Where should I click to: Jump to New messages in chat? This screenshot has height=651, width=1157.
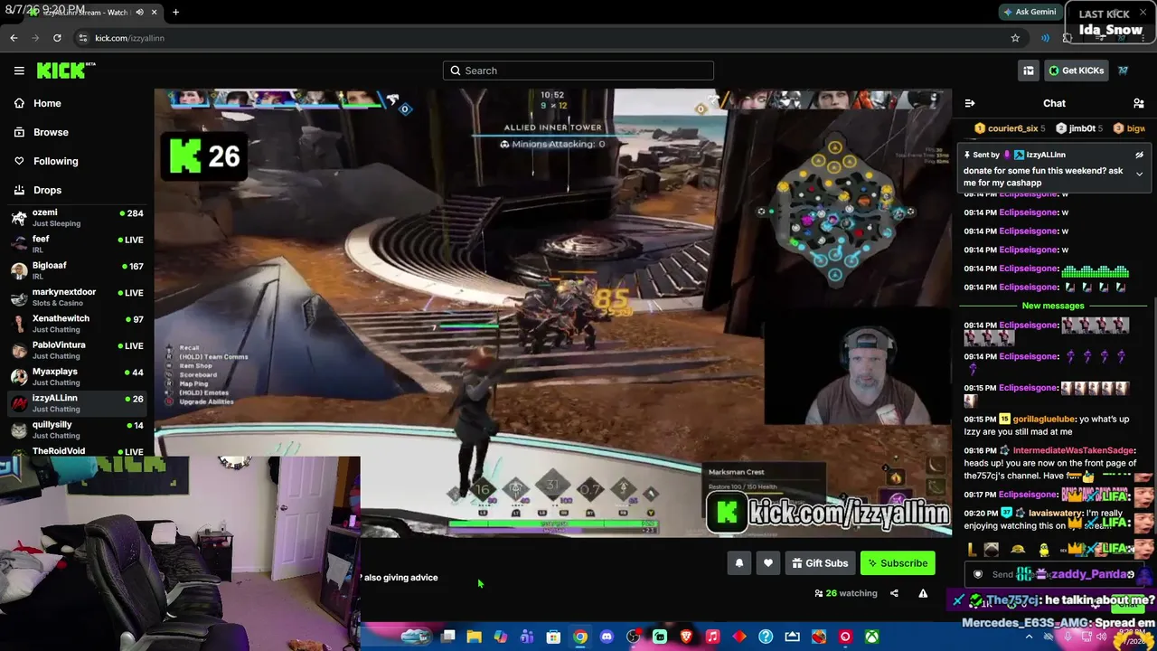pyautogui.click(x=1053, y=306)
